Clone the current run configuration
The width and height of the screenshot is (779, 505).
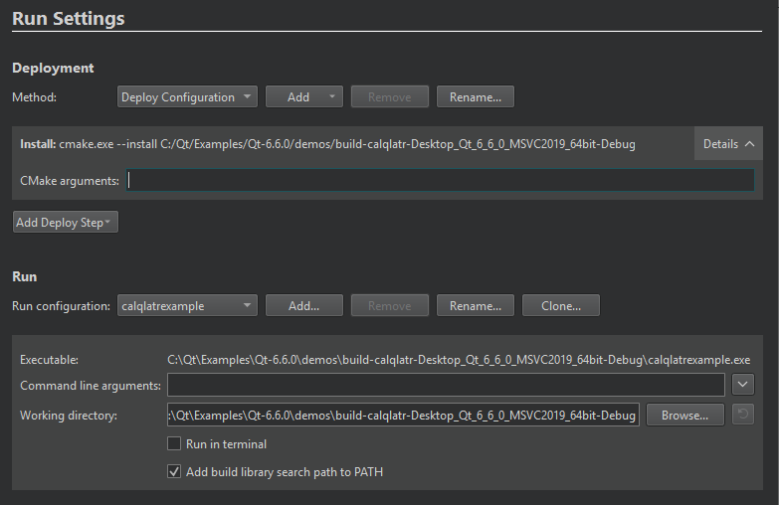(x=560, y=306)
